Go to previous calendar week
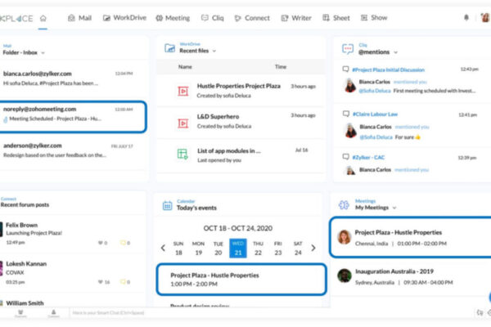Viewport: 491px width, 327px height. point(163,249)
